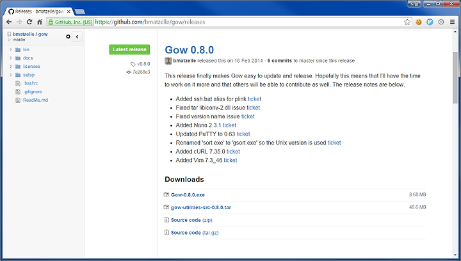Screen dimensions: 461x261
Task: Open docs folder in the tree
Action: pos(28,58)
